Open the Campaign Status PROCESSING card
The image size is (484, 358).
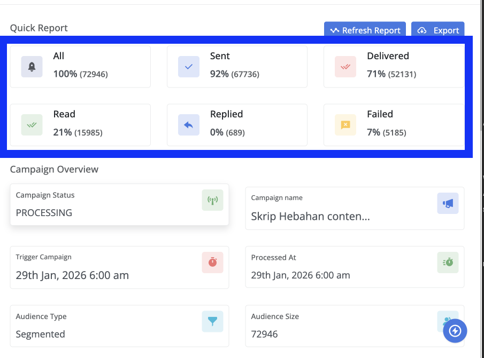pos(119,205)
